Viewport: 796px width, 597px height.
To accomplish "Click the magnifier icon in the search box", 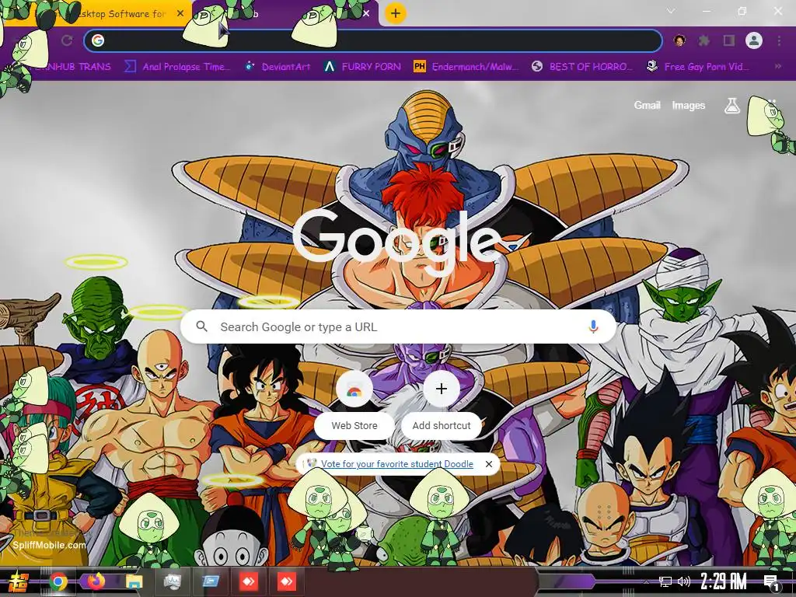I will click(201, 326).
